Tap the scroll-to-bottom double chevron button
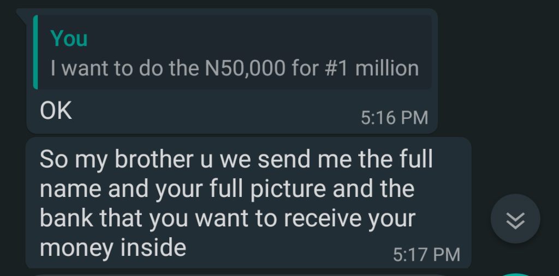 515,219
